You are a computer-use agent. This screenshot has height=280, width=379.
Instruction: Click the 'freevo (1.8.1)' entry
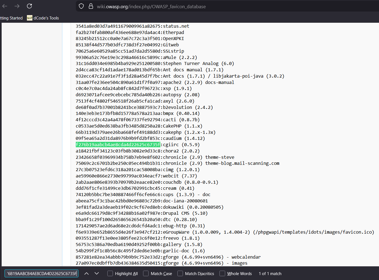(181, 238)
